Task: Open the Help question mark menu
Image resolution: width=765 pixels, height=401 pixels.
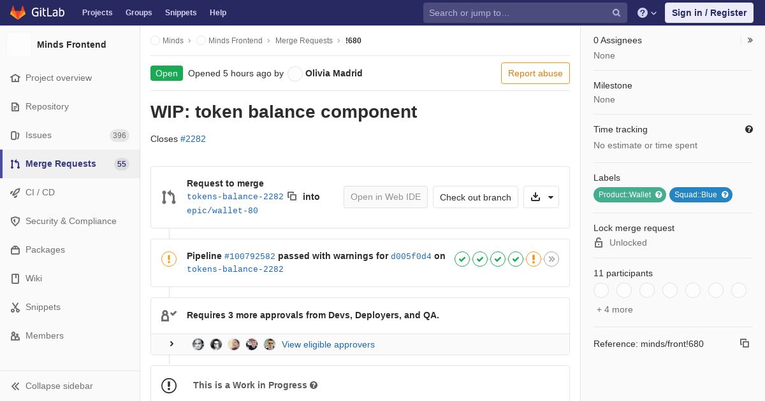Action: 647,13
